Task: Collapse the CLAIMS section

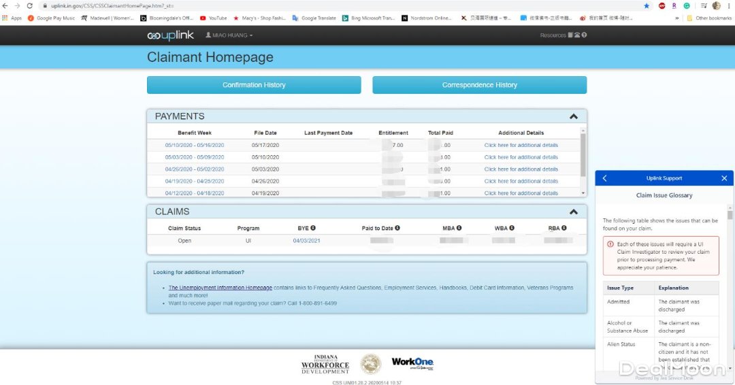Action: point(574,212)
